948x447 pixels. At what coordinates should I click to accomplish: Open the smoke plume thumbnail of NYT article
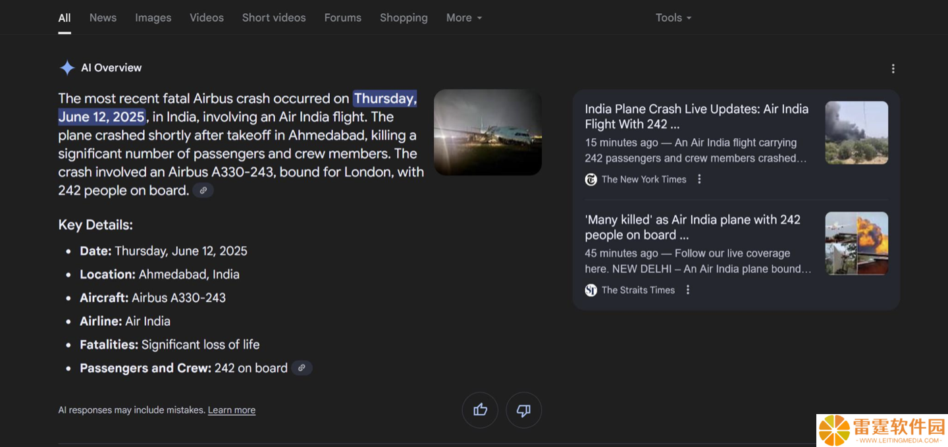(x=856, y=132)
